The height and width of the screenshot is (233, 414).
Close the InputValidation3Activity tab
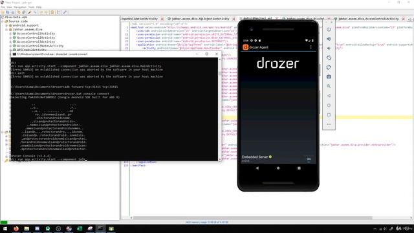(x=162, y=19)
